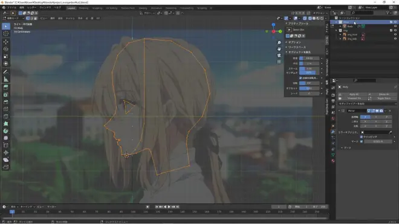Expand img_side item in outliner
This screenshot has width=399, height=224.
pyautogui.click(x=340, y=39)
